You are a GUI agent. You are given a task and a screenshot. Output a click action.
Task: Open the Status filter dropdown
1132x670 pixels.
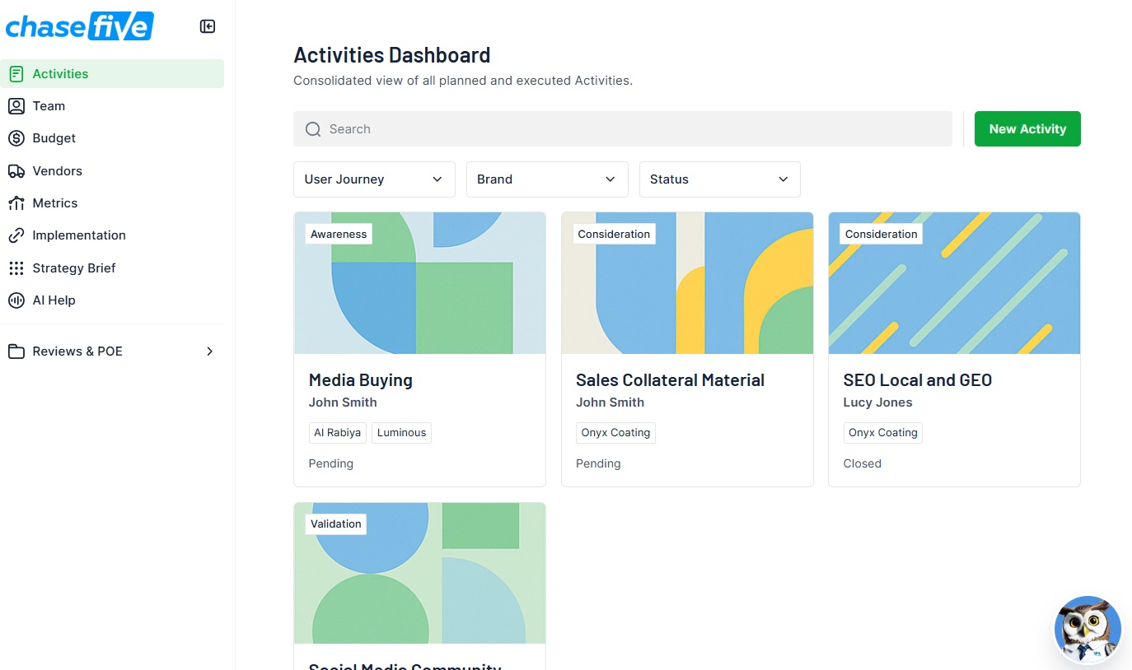pyautogui.click(x=719, y=179)
